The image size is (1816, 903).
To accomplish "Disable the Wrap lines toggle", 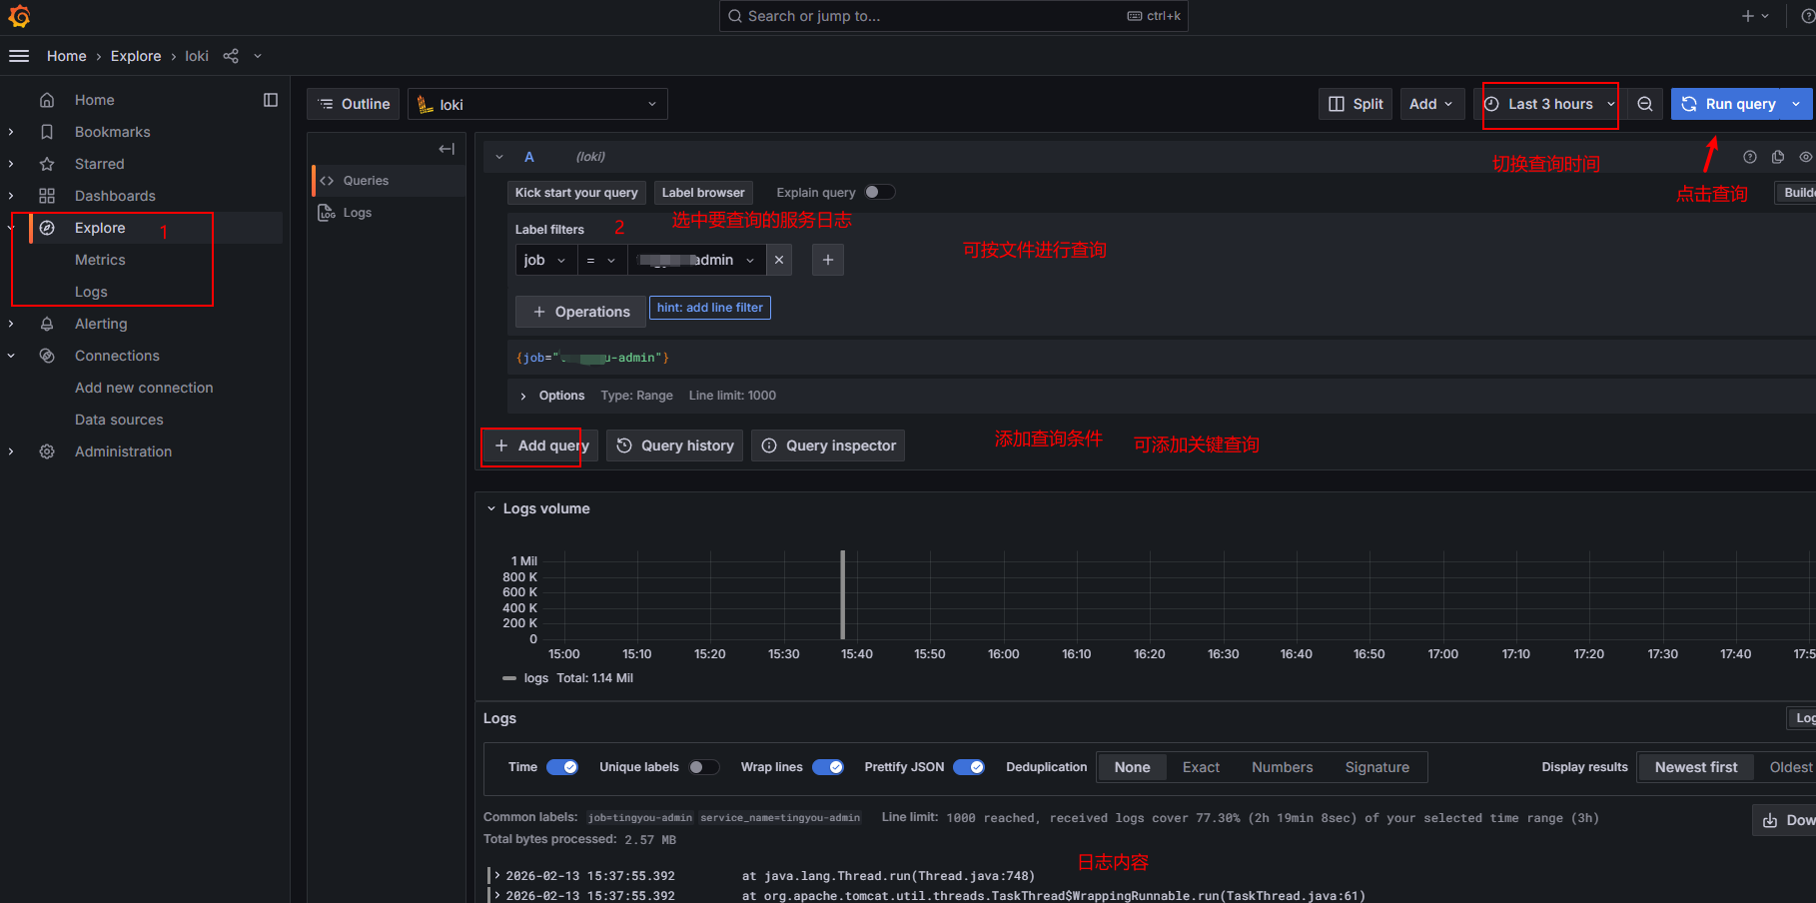I will pos(827,767).
